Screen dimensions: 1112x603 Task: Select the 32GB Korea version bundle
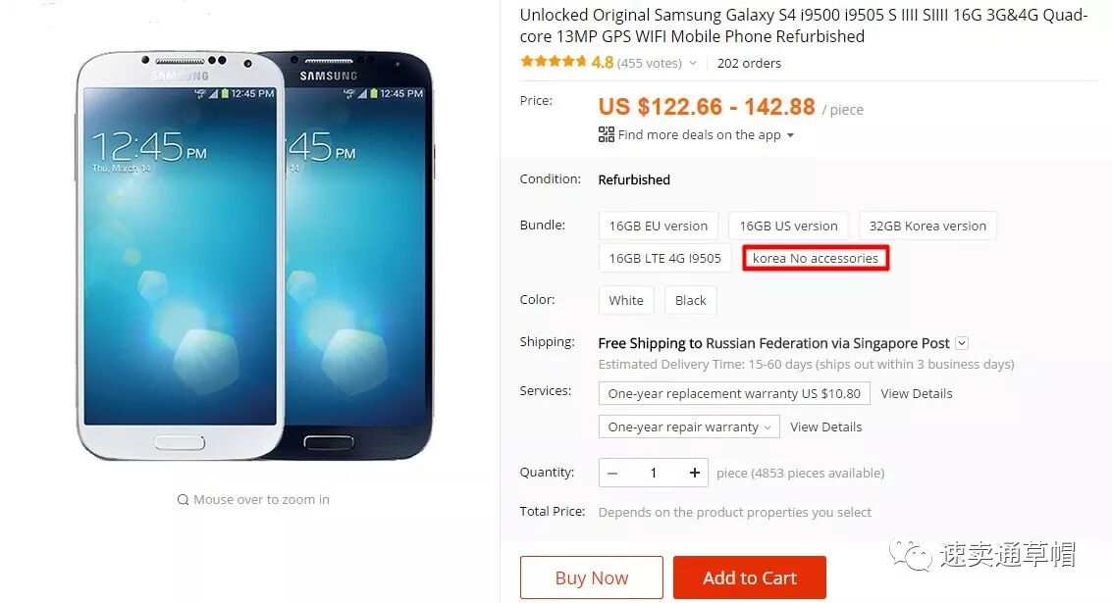coord(927,226)
